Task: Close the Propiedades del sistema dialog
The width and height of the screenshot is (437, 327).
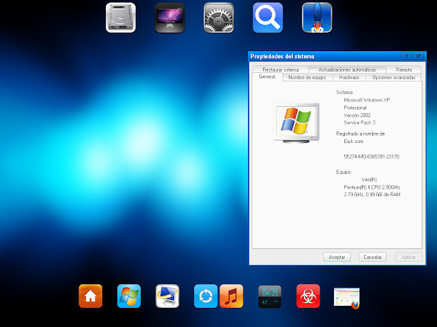Action: tap(419, 57)
